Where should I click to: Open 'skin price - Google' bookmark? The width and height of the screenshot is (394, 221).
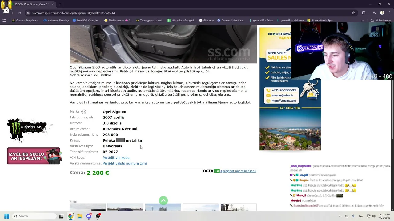181,21
